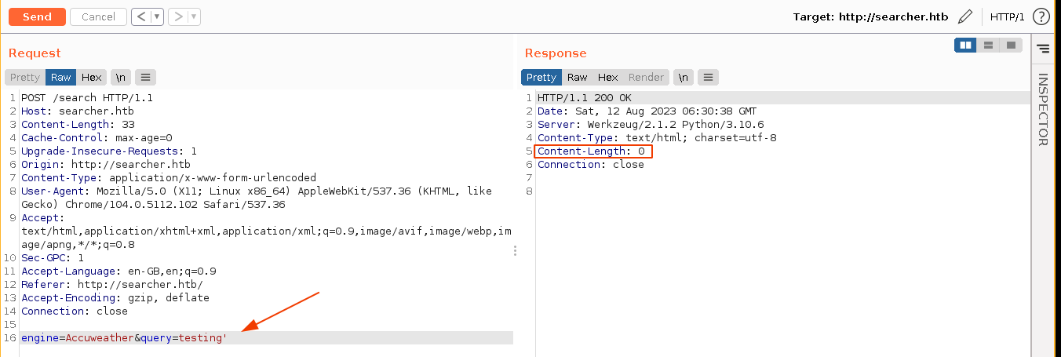Click the request body line with query=testing'
1061x357 pixels.
[124, 337]
